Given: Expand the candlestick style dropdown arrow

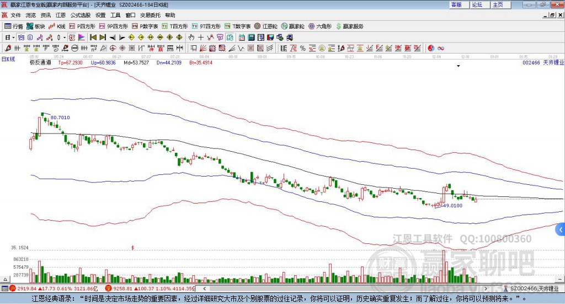Looking at the screenshot, I should [x=65, y=38].
